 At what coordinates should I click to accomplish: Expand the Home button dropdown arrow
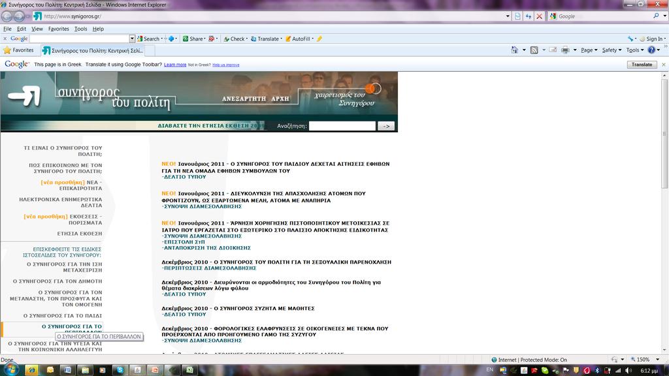(x=524, y=50)
